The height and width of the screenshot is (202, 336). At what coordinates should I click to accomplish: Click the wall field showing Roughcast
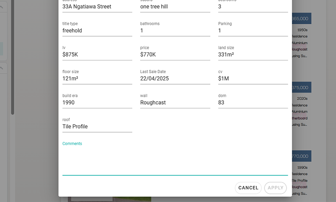coord(175,102)
